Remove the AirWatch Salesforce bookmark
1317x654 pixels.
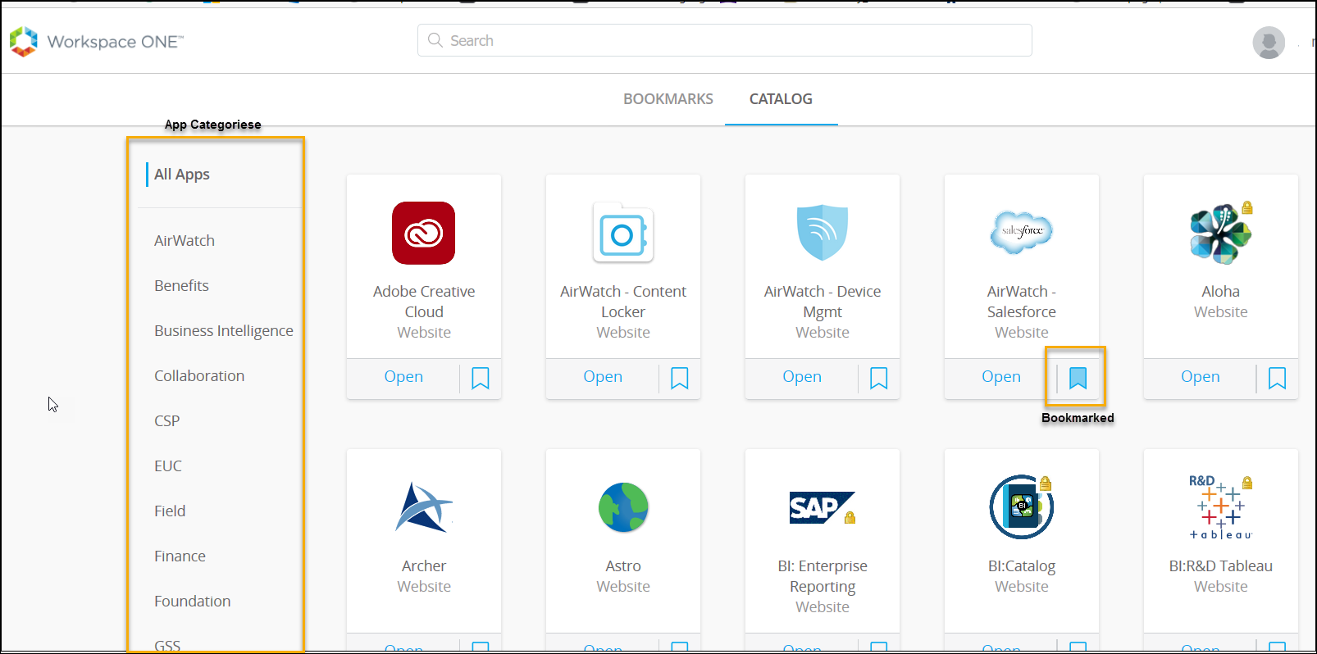[x=1078, y=378]
